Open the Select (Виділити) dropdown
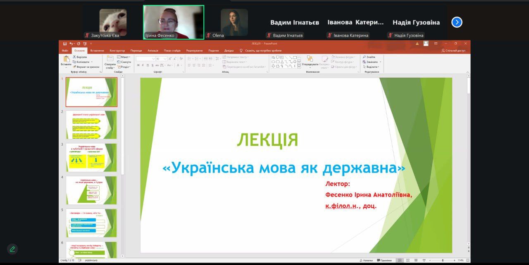Viewport: 529px width, 265px height. 372,67
